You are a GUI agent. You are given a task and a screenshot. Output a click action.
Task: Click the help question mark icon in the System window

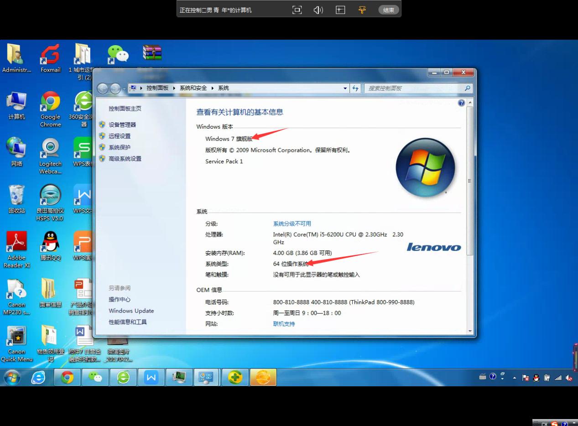(x=461, y=103)
